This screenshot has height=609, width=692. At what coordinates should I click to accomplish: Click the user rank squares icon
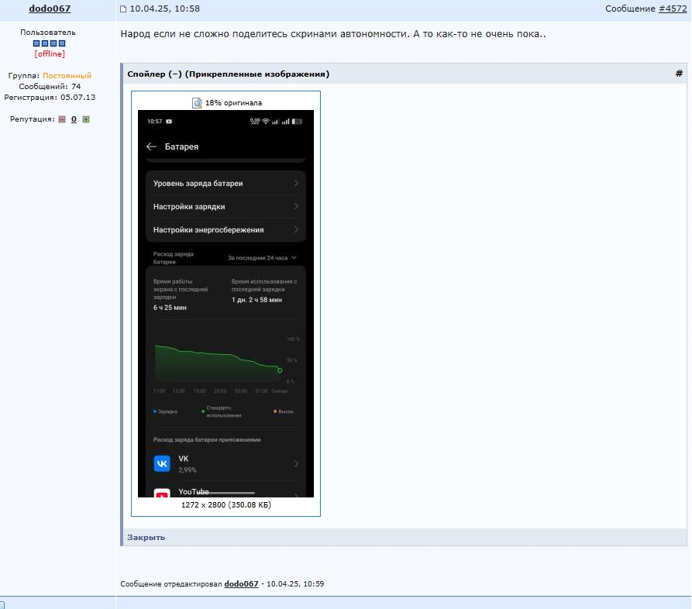coord(49,43)
